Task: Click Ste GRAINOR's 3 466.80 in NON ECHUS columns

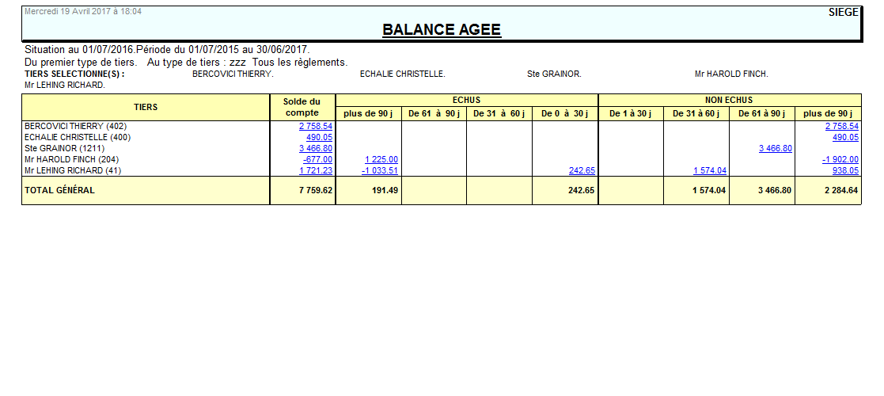Action: click(775, 148)
